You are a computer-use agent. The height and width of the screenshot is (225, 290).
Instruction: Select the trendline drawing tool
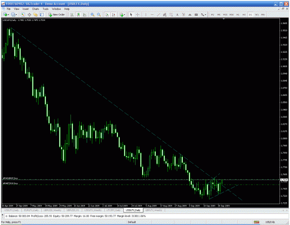coord(158,14)
